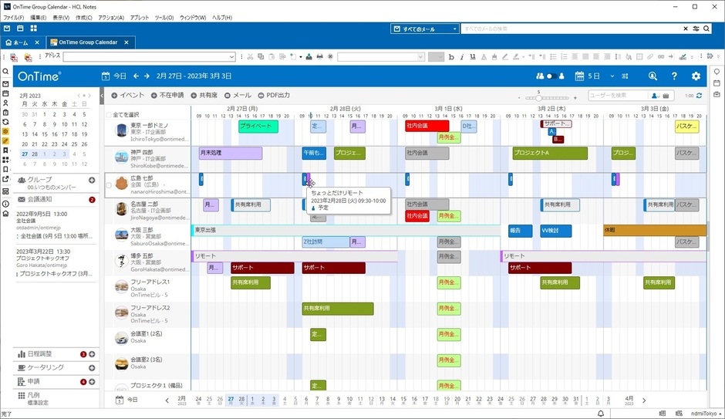Open the 休暇 event for 大阪 三郎
Image resolution: width=725 pixels, height=419 pixels.
pyautogui.click(x=655, y=230)
